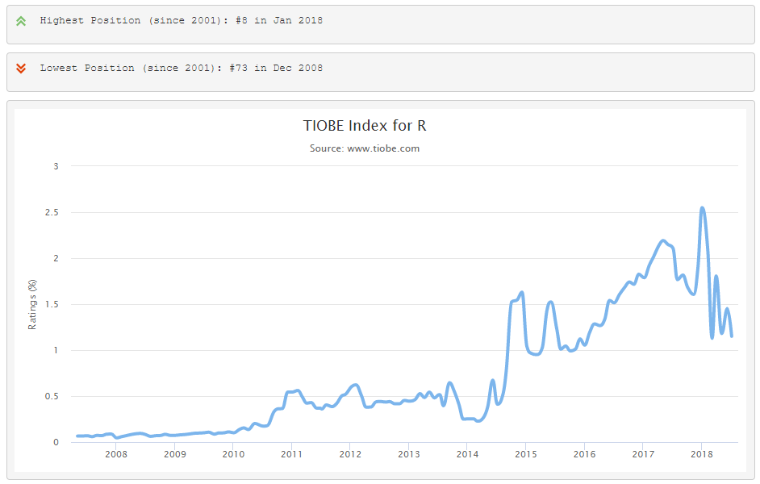
Task: Click the Highest Position #8 in Jan 2018 text
Action: click(182, 20)
